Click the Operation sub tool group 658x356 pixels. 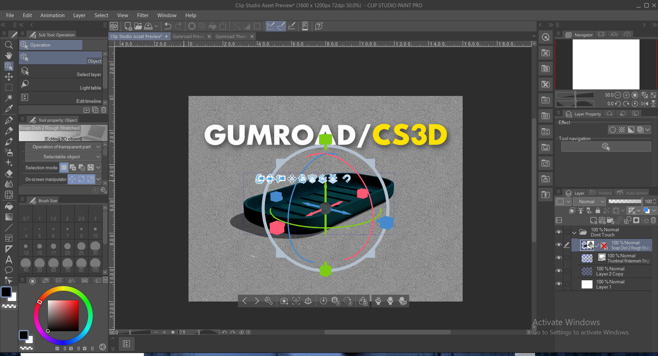coord(51,45)
